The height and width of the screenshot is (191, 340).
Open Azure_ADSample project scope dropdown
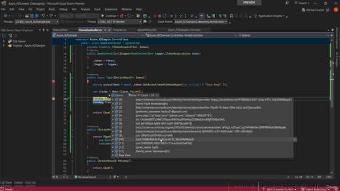click(x=142, y=36)
